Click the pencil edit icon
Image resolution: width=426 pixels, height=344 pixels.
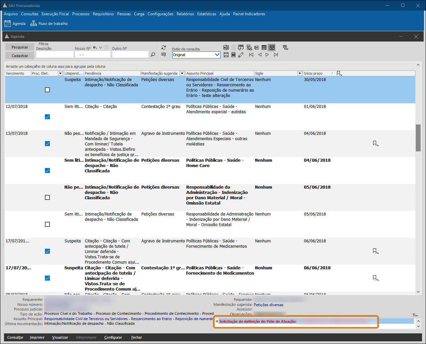click(x=241, y=55)
